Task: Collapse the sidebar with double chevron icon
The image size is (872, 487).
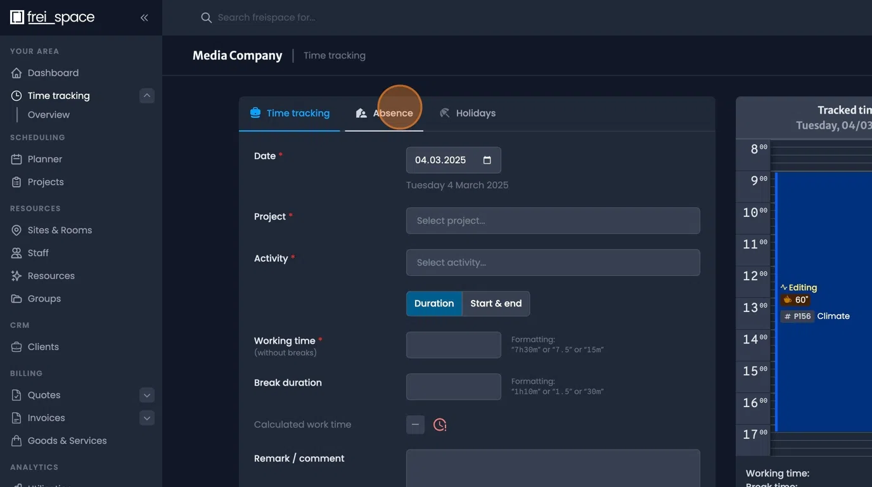Action: pyautogui.click(x=144, y=18)
